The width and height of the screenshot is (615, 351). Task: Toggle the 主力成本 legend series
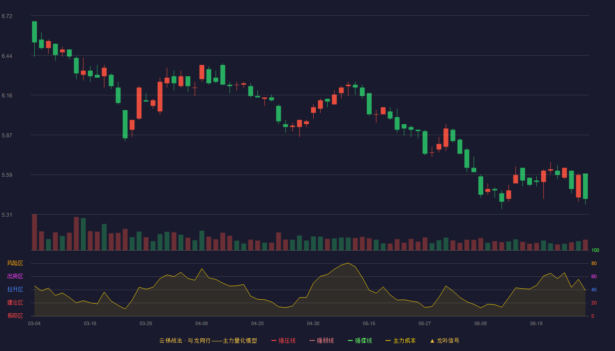point(401,340)
